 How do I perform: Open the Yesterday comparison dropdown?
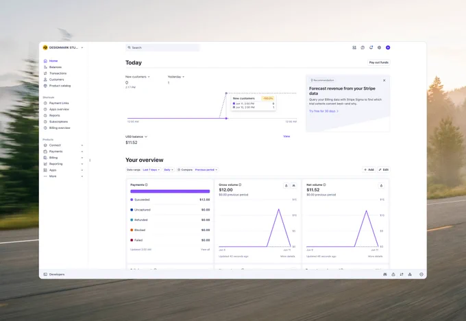click(176, 77)
